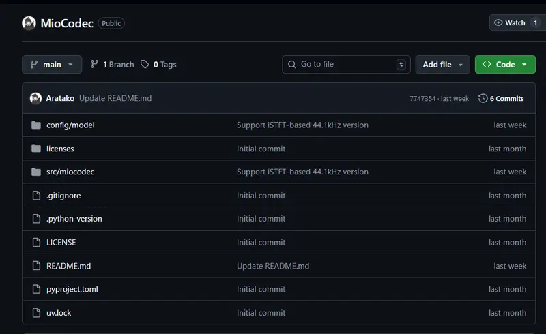
Task: Click the MioCodec repository owner avatar
Action: click(x=29, y=23)
